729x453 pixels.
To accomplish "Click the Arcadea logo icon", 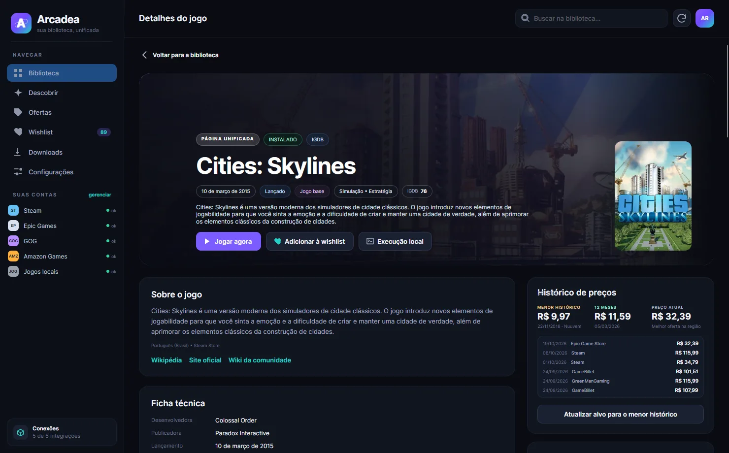I will point(21,23).
